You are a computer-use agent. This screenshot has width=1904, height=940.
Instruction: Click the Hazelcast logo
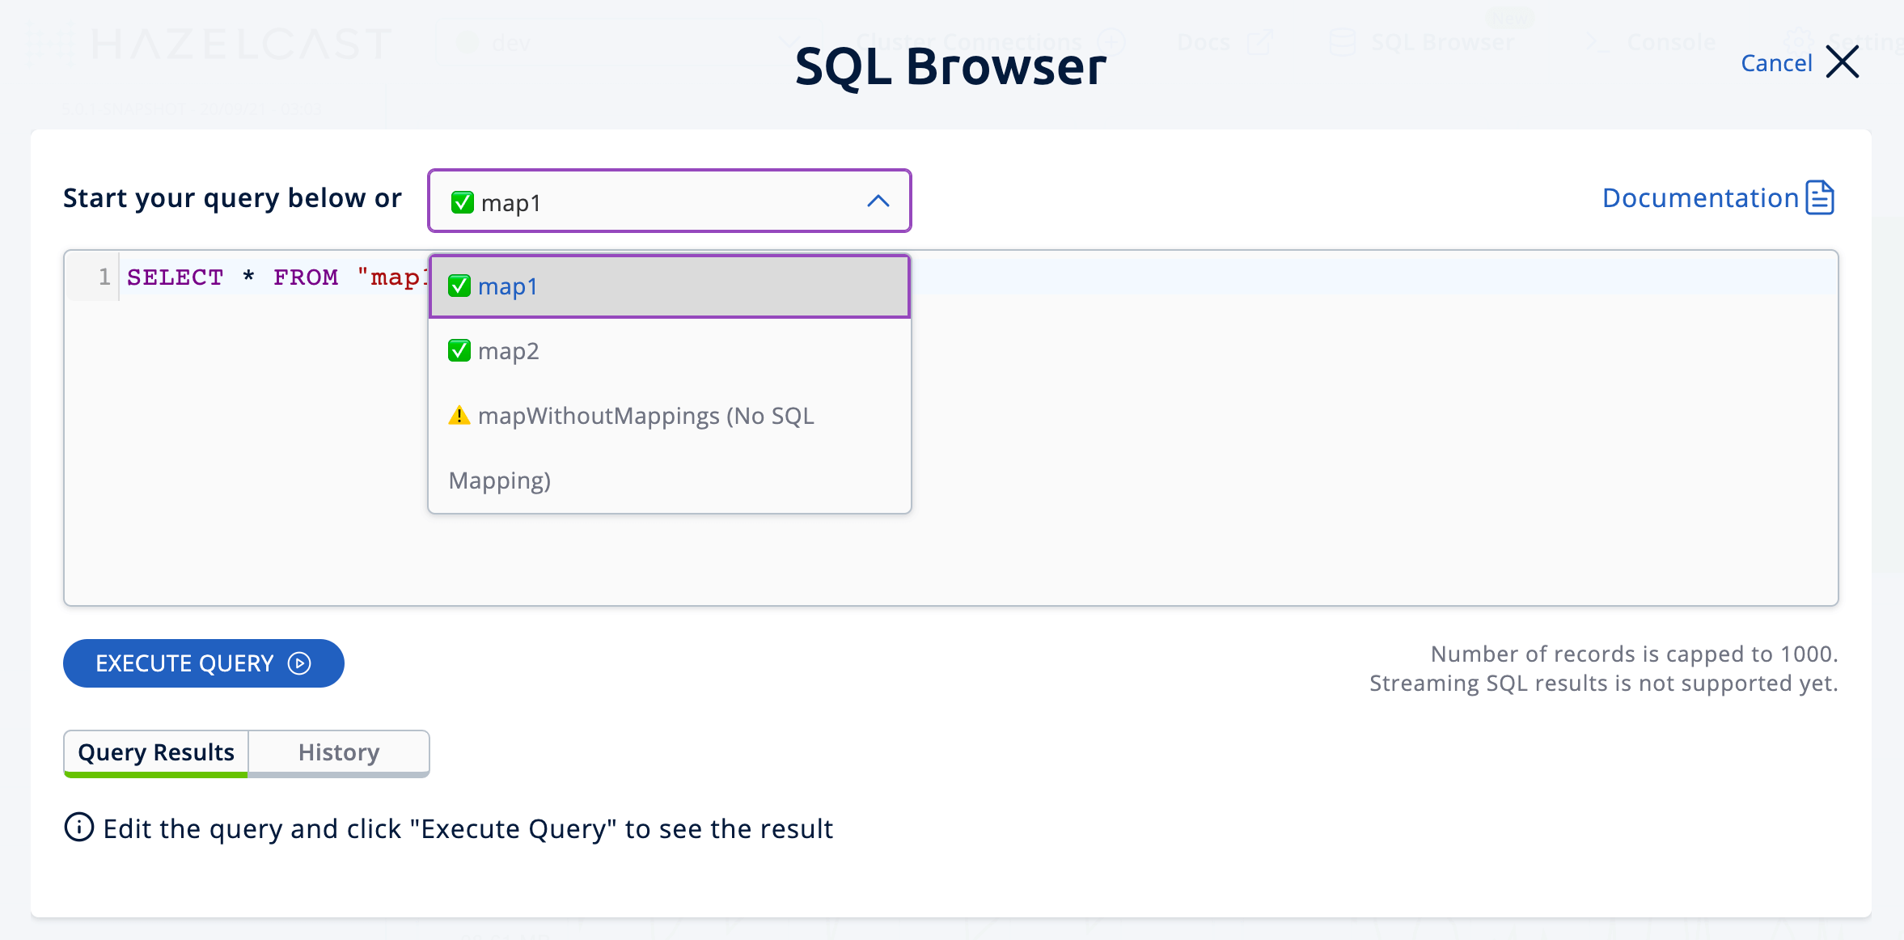[210, 42]
